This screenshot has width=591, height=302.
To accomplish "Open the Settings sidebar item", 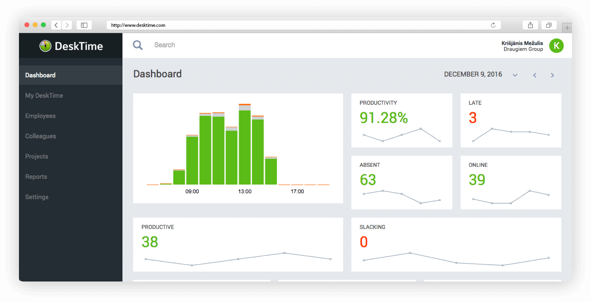I will (37, 197).
